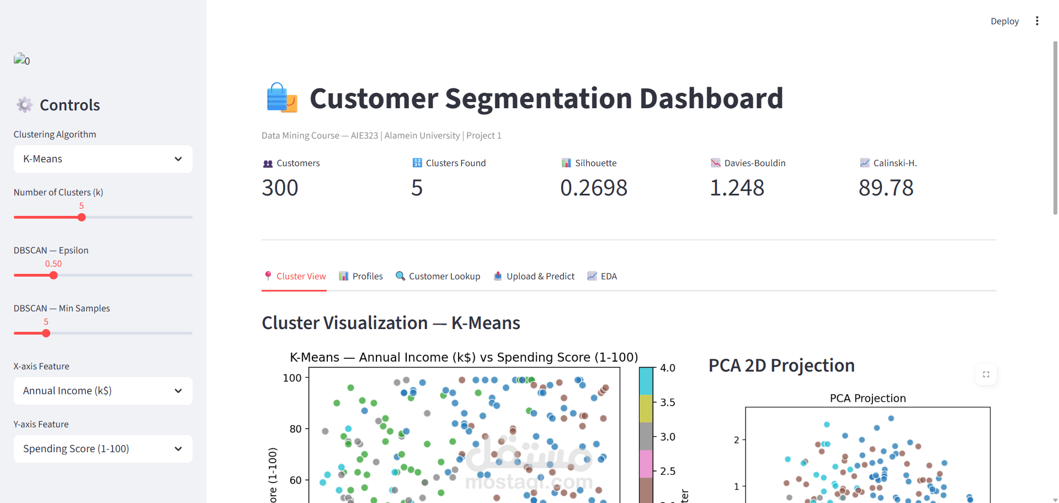The height and width of the screenshot is (503, 1059).
Task: Click the Customer Segmentation Dashboard title
Action: (x=546, y=98)
